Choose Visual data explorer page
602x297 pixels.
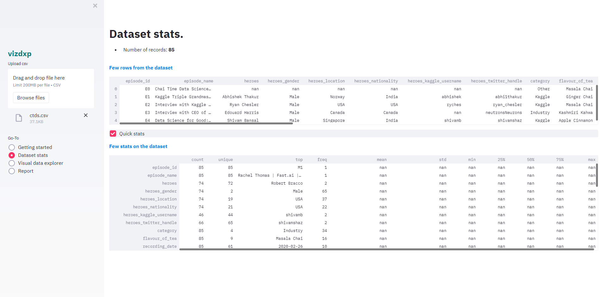[12, 163]
